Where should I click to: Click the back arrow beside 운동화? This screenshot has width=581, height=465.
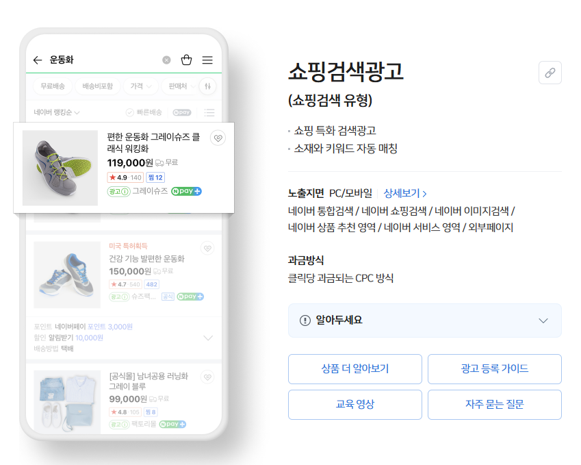tap(38, 60)
